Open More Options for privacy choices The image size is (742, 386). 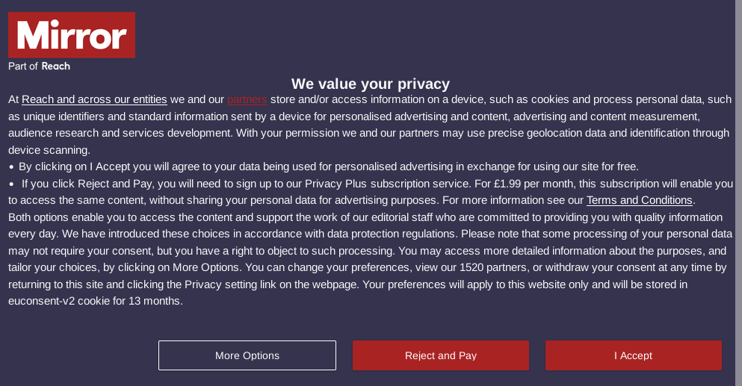[x=247, y=355]
